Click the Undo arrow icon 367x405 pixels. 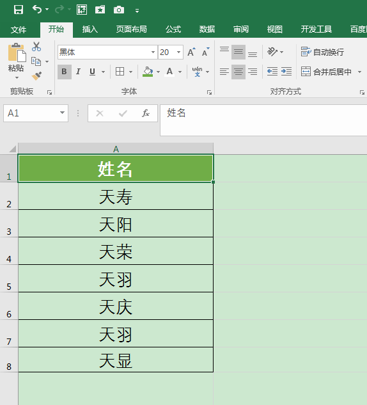tap(37, 10)
